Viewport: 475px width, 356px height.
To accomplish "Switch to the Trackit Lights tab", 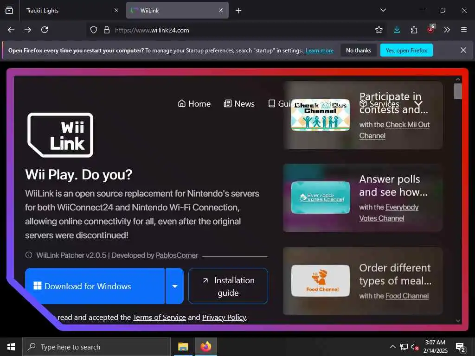I will pyautogui.click(x=71, y=11).
